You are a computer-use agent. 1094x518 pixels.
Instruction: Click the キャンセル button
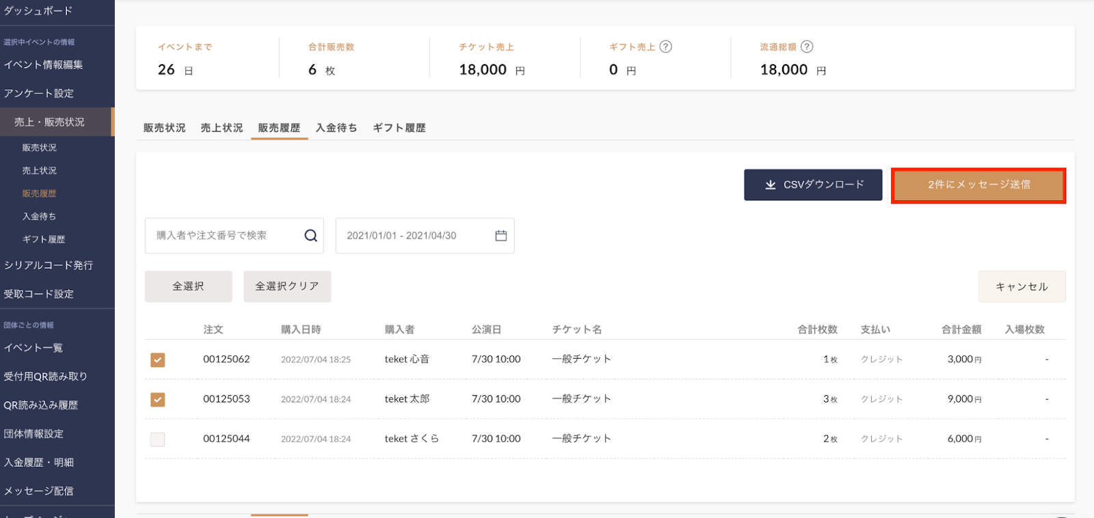pyautogui.click(x=1022, y=287)
